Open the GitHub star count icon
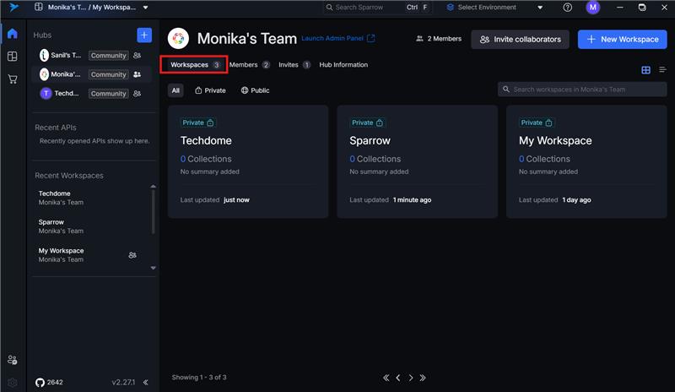The width and height of the screenshot is (675, 392). (40, 383)
